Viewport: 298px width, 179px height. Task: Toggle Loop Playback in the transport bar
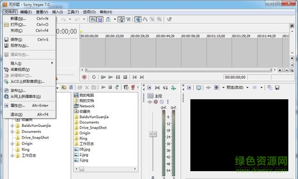(94, 77)
